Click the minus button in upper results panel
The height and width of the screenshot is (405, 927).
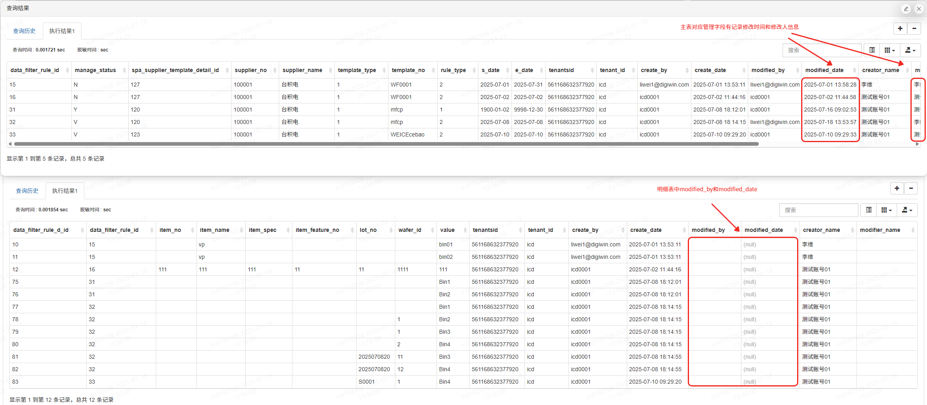pyautogui.click(x=914, y=29)
